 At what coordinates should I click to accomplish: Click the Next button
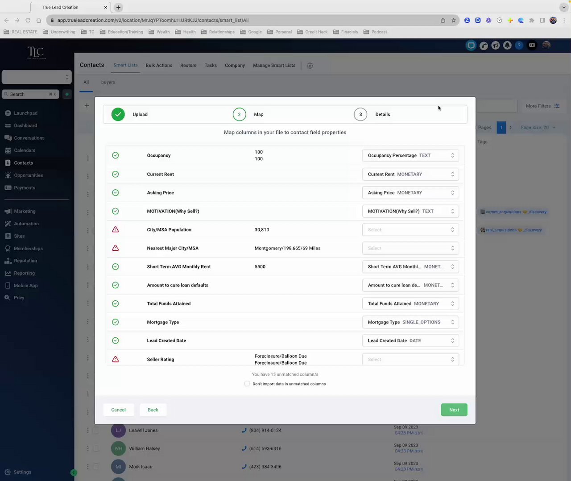pyautogui.click(x=454, y=410)
